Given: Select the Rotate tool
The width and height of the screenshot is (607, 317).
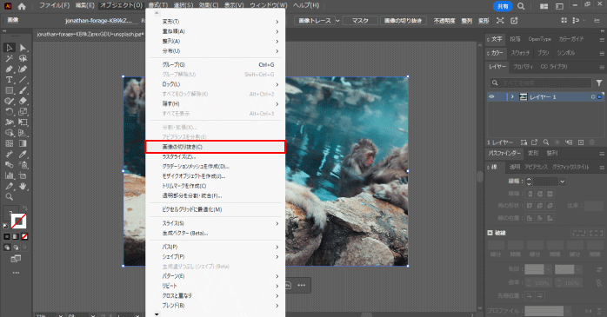Looking at the screenshot, I should [10, 112].
